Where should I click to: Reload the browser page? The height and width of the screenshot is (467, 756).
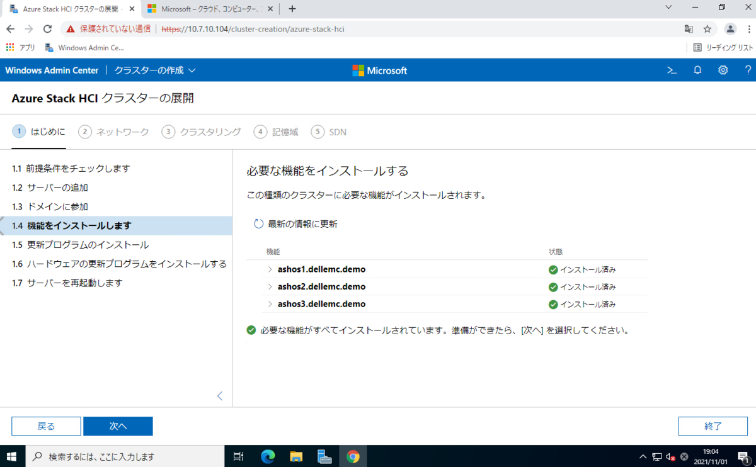47,29
